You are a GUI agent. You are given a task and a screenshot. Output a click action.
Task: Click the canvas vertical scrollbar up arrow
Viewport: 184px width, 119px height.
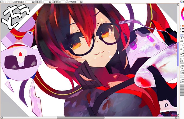point(178,4)
